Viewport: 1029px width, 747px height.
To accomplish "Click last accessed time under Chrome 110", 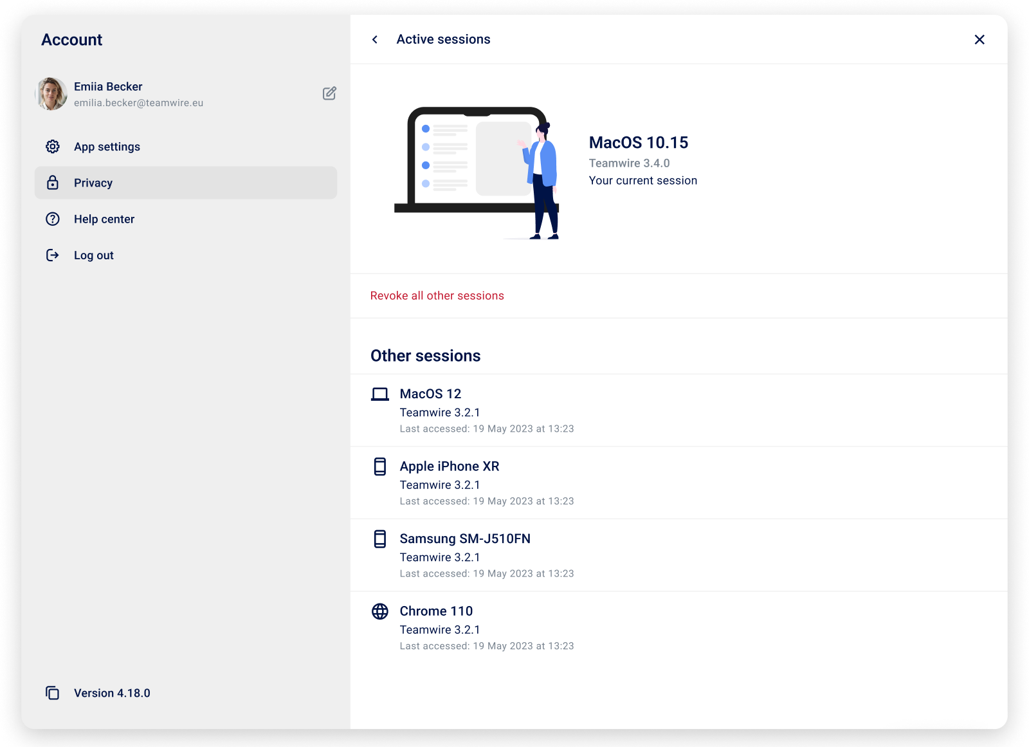I will click(487, 646).
